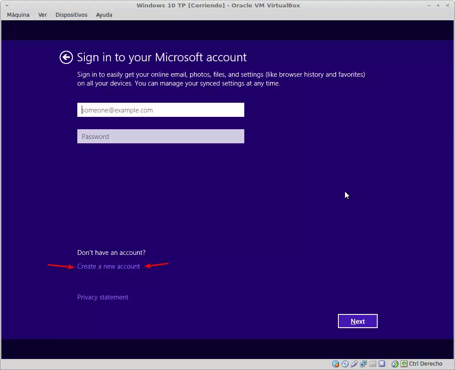Viewport: 455px width, 370px height.
Task: Focus the someone@example.com email field
Action: click(x=160, y=110)
